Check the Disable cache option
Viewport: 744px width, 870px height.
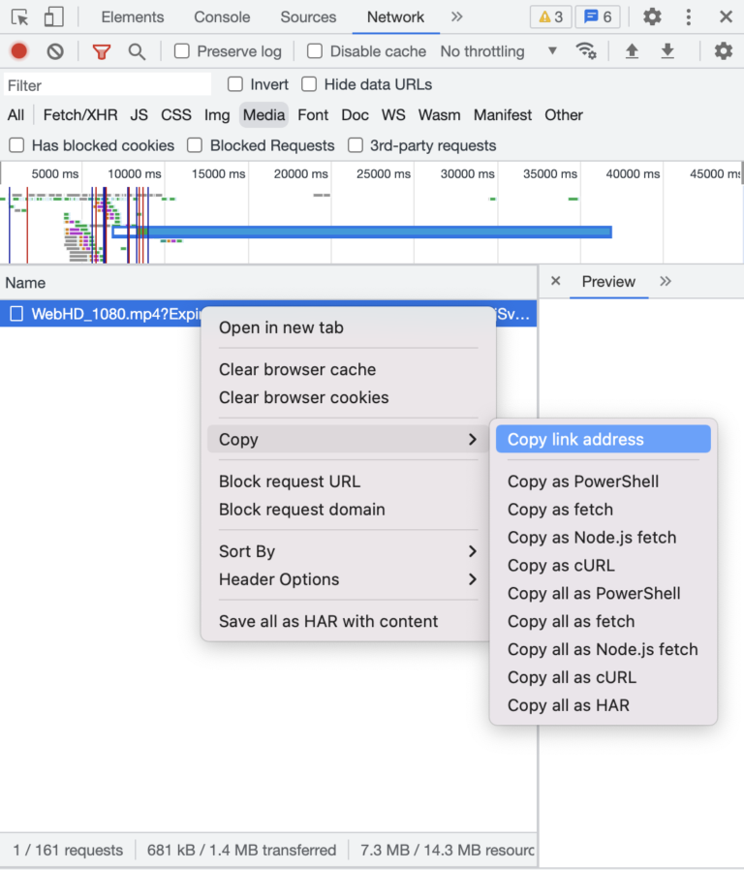(x=315, y=51)
